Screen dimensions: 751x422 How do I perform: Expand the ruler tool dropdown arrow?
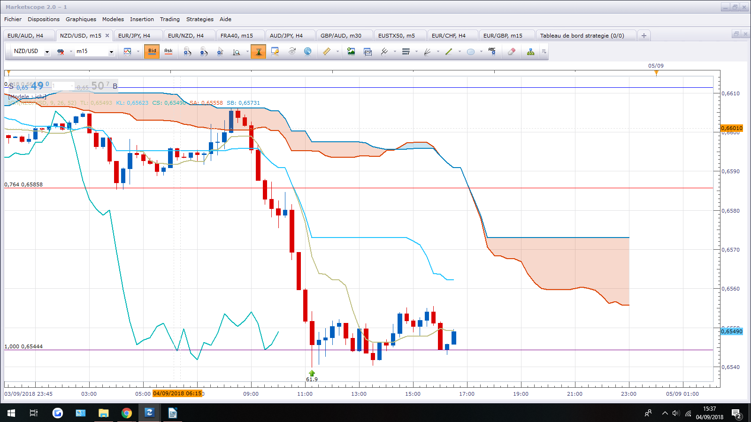click(337, 52)
